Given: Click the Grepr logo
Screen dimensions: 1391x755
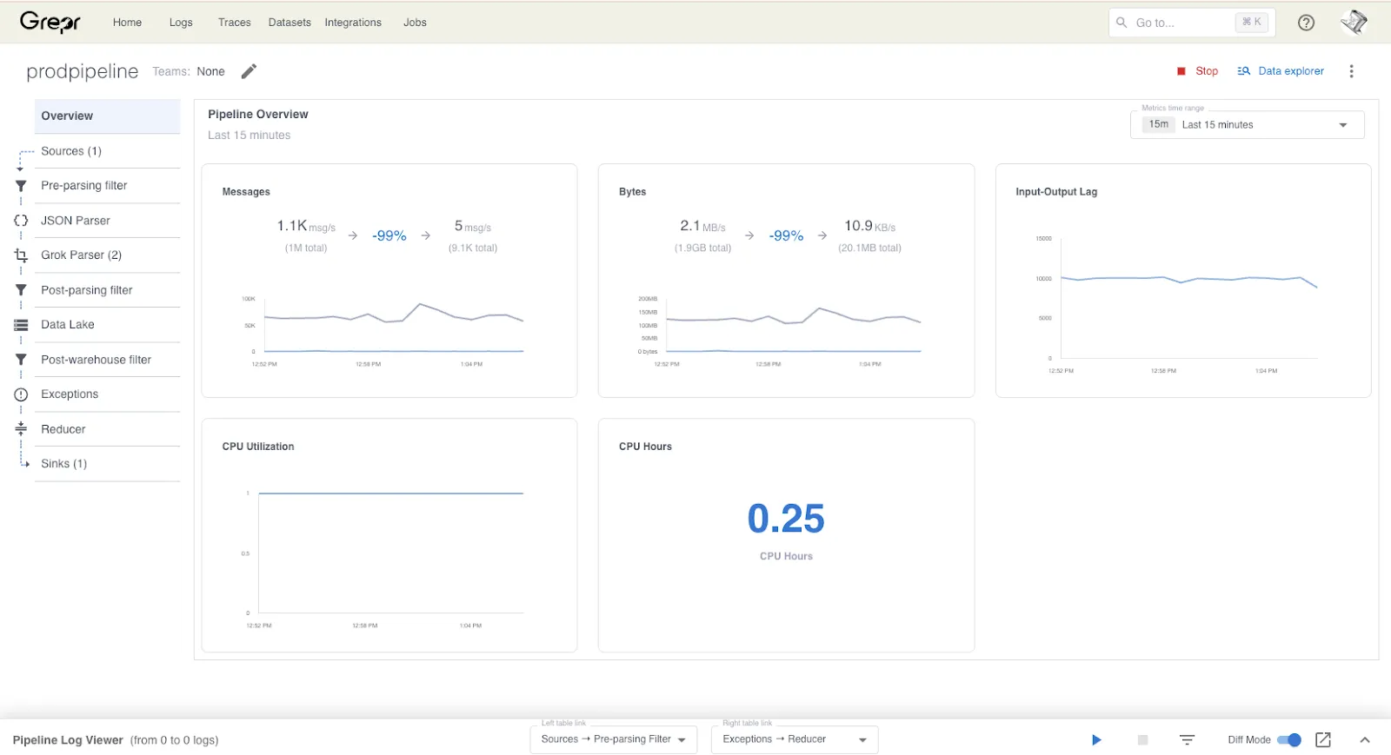Looking at the screenshot, I should pyautogui.click(x=50, y=22).
